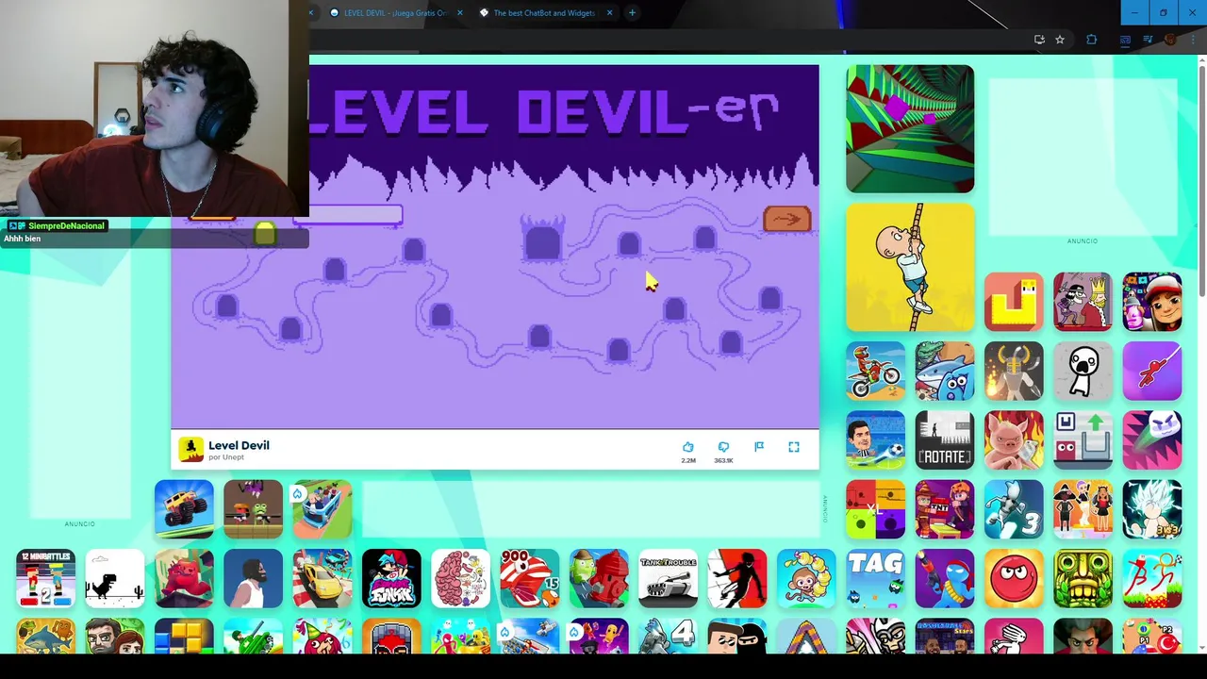Click the like thumbs-up icon under the game

[688, 447]
